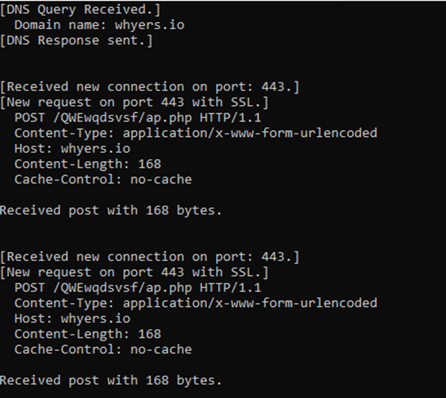This screenshot has height=398, width=446.
Task: Click the first "Host: whyers.io" header line
Action: click(x=72, y=148)
